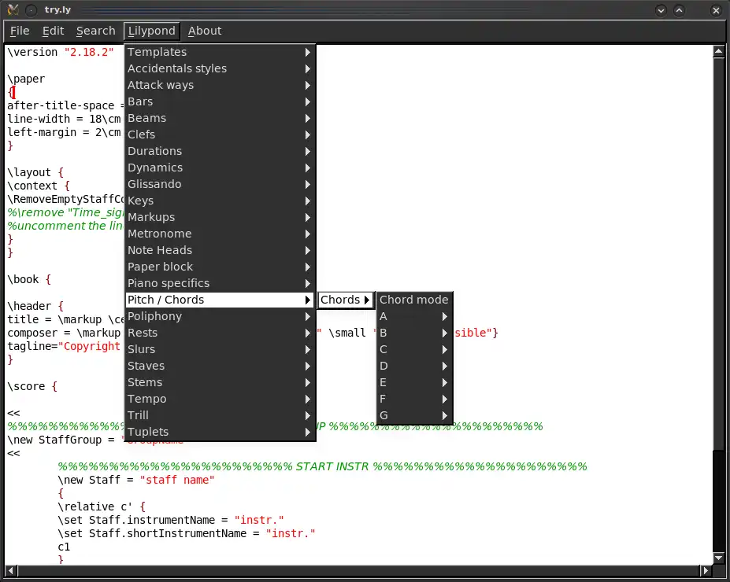Click the tagline="Copyright line
730x582 pixels.
(x=64, y=346)
